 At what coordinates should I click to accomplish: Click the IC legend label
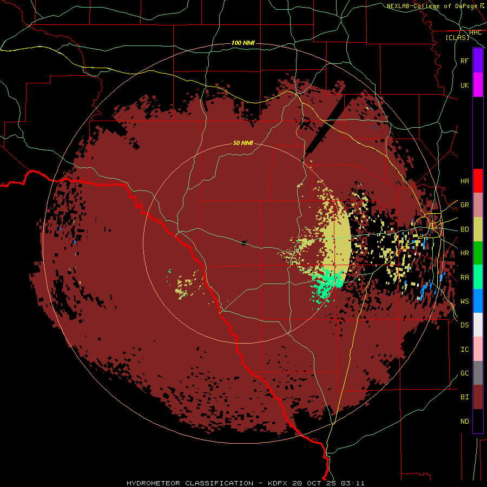(464, 350)
